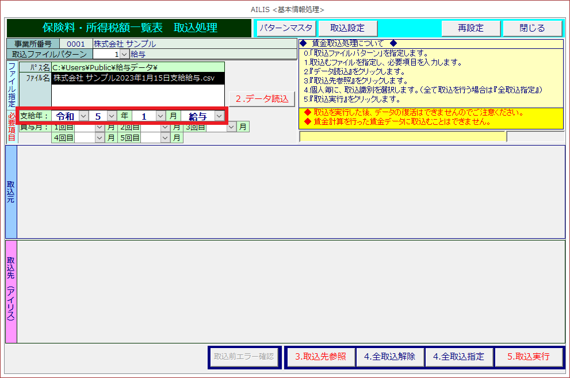Expand the 支給年 month dropdown
Viewport: 570px width, 378px height.
(160, 116)
